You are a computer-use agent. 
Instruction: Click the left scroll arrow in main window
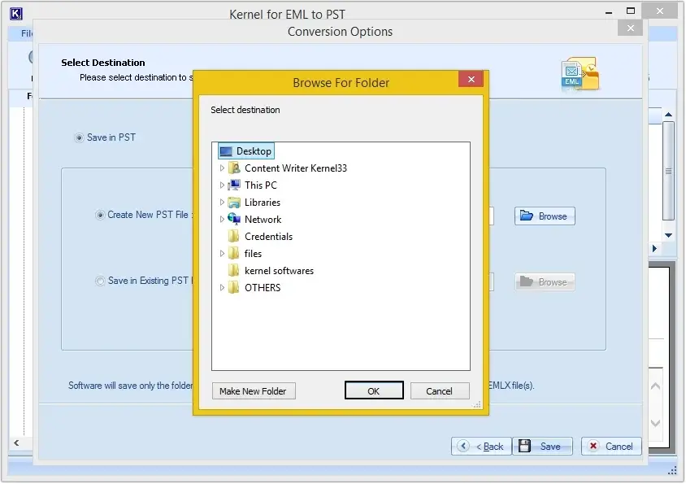pyautogui.click(x=16, y=443)
